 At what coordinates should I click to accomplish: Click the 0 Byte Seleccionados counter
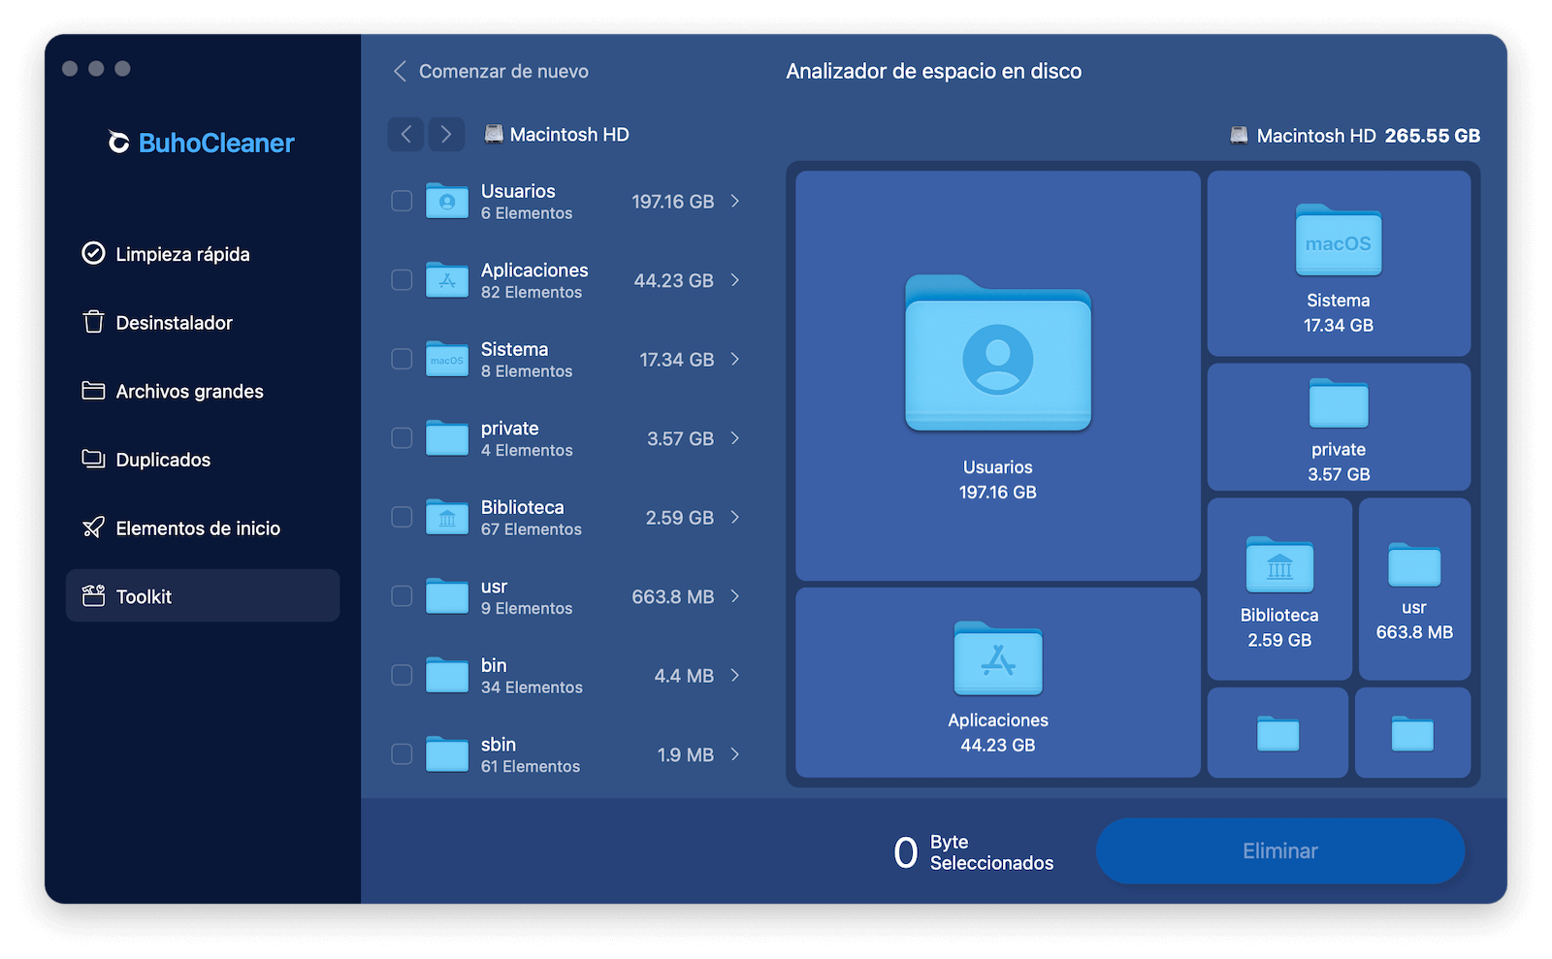click(x=973, y=852)
